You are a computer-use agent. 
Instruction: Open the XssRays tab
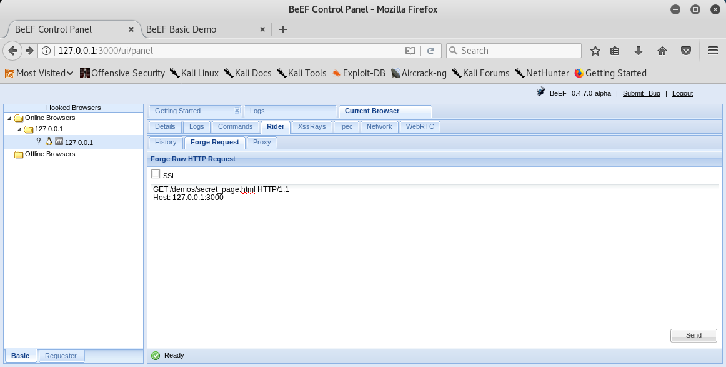pyautogui.click(x=312, y=127)
